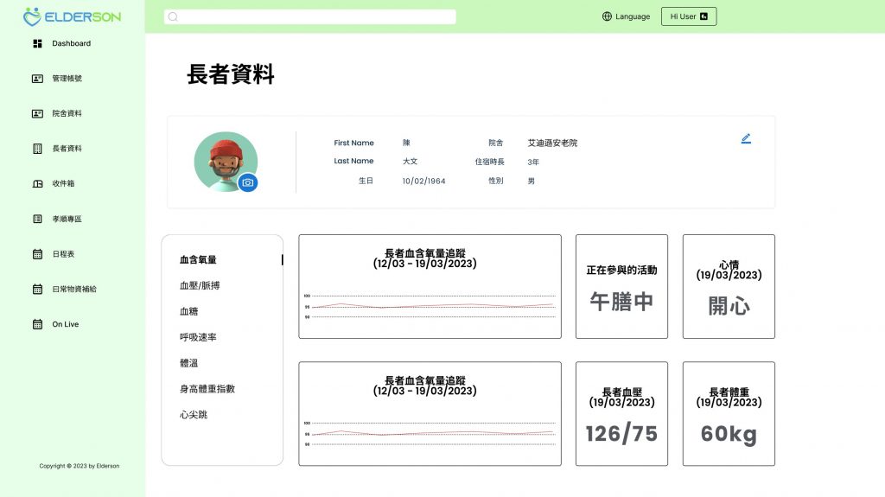This screenshot has width=885, height=497.
Task: Select the 血壓/脈搏 tab
Action: 200,286
